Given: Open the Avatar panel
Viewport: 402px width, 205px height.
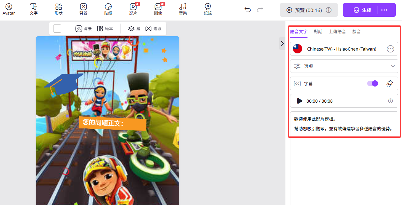Looking at the screenshot, I should click(9, 9).
